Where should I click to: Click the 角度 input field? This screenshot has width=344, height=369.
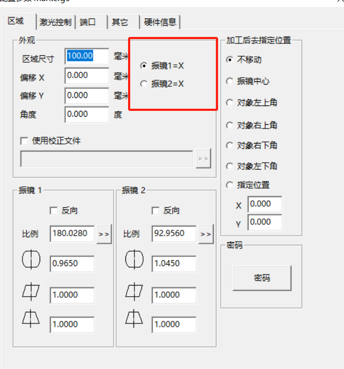[x=87, y=115]
